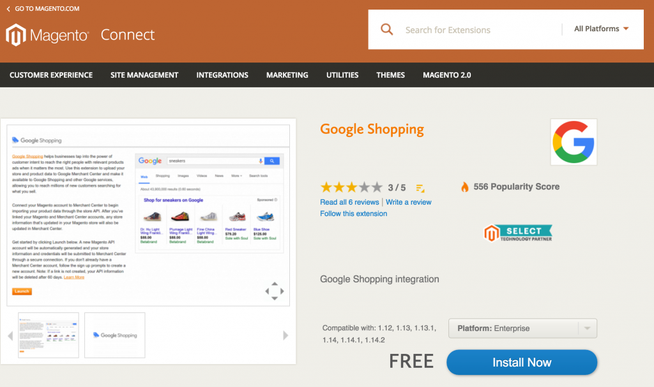Open Read all 6 reviews link
Viewport: 654px width, 387px height.
pyautogui.click(x=349, y=202)
